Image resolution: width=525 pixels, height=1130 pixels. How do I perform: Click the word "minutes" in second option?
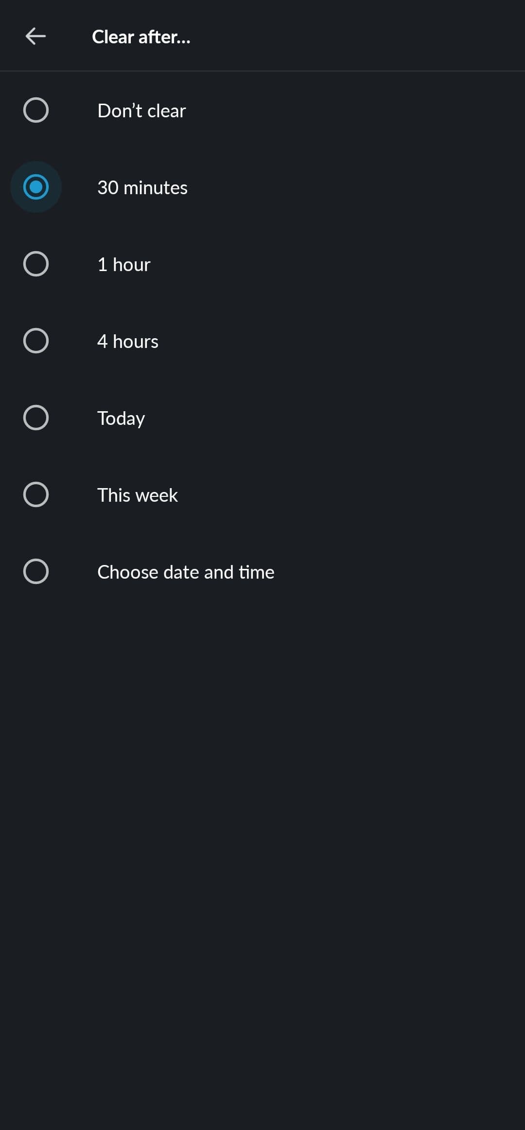click(156, 188)
